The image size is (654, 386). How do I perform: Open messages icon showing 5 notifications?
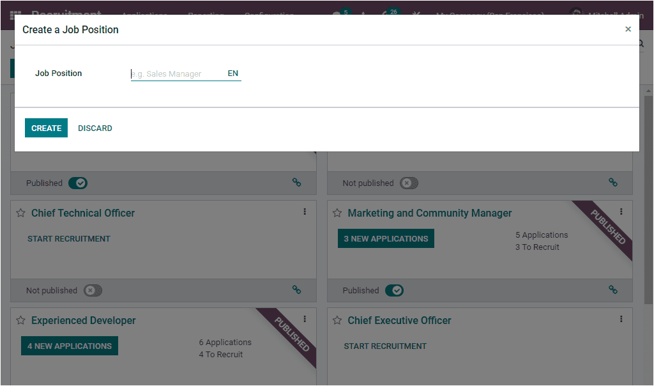coord(335,14)
